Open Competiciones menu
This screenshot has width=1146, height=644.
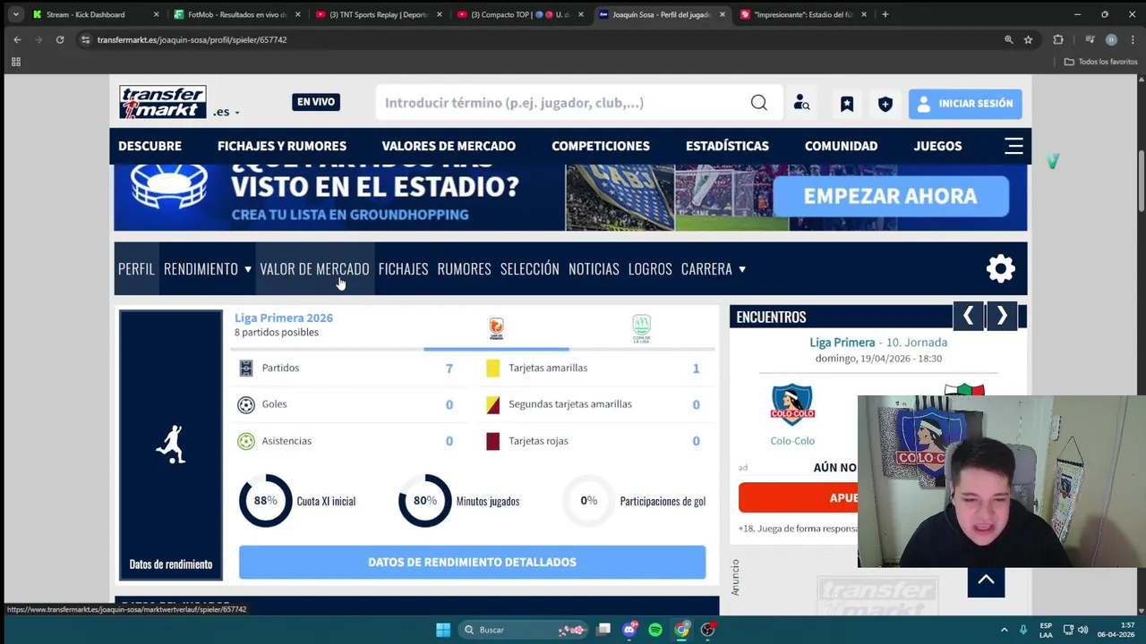601,146
